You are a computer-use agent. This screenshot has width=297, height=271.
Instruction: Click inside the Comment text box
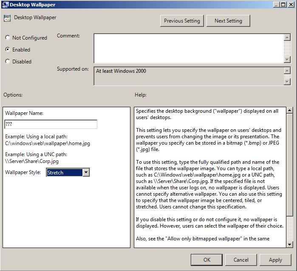point(189,48)
